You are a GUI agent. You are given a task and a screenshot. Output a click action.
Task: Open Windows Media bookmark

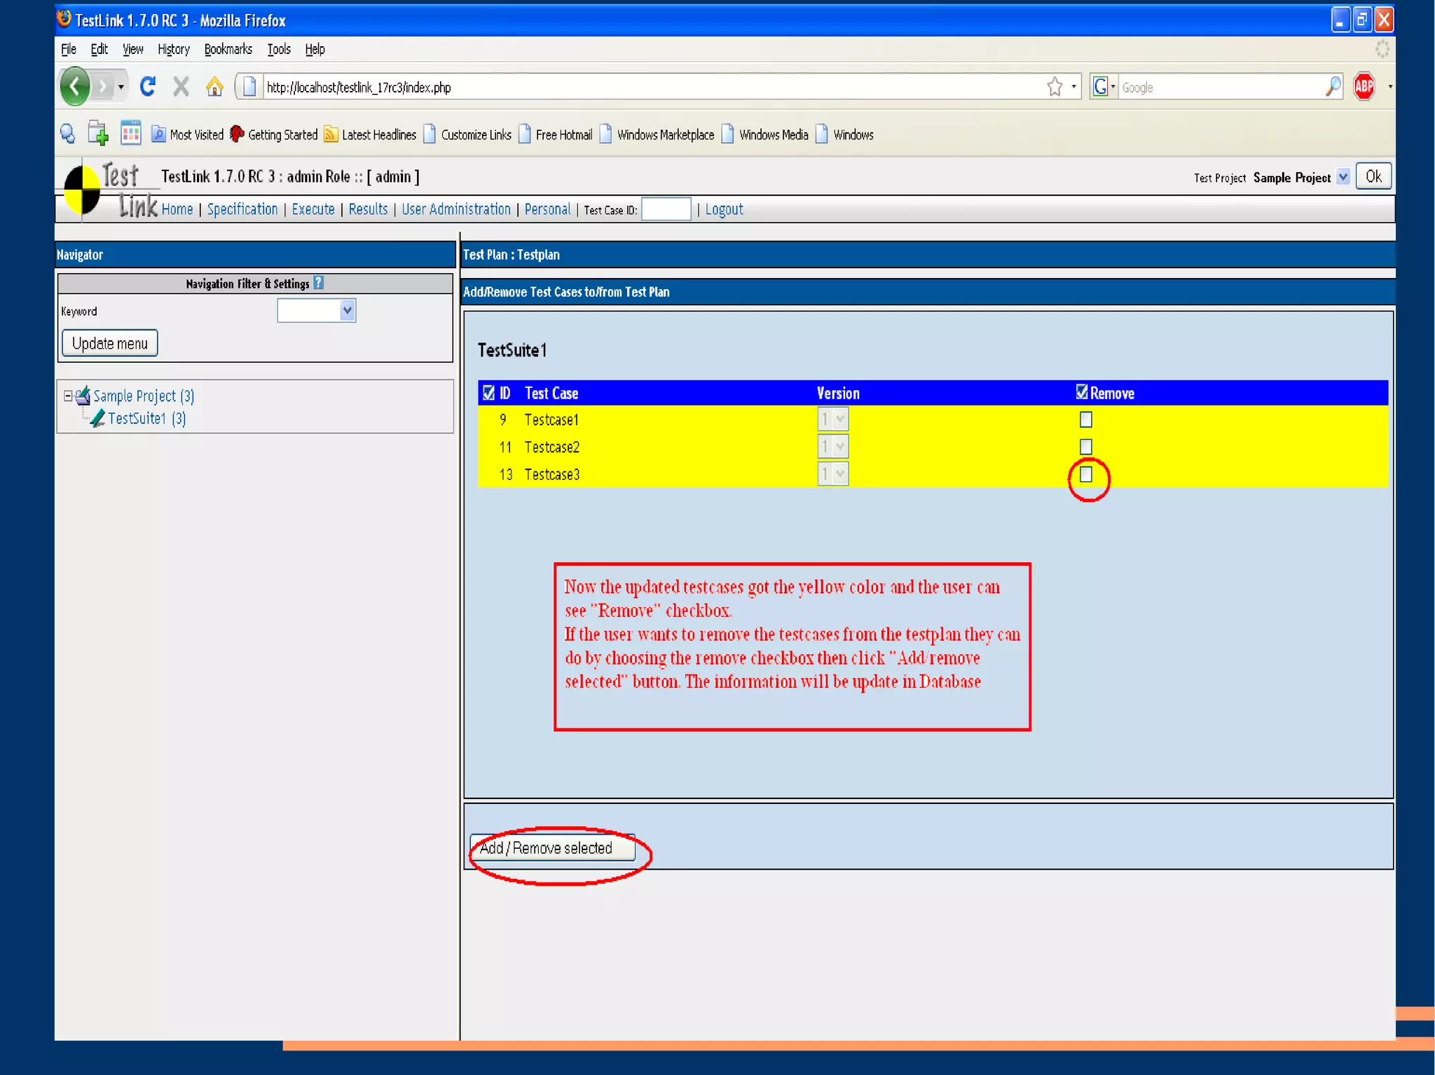[765, 134]
